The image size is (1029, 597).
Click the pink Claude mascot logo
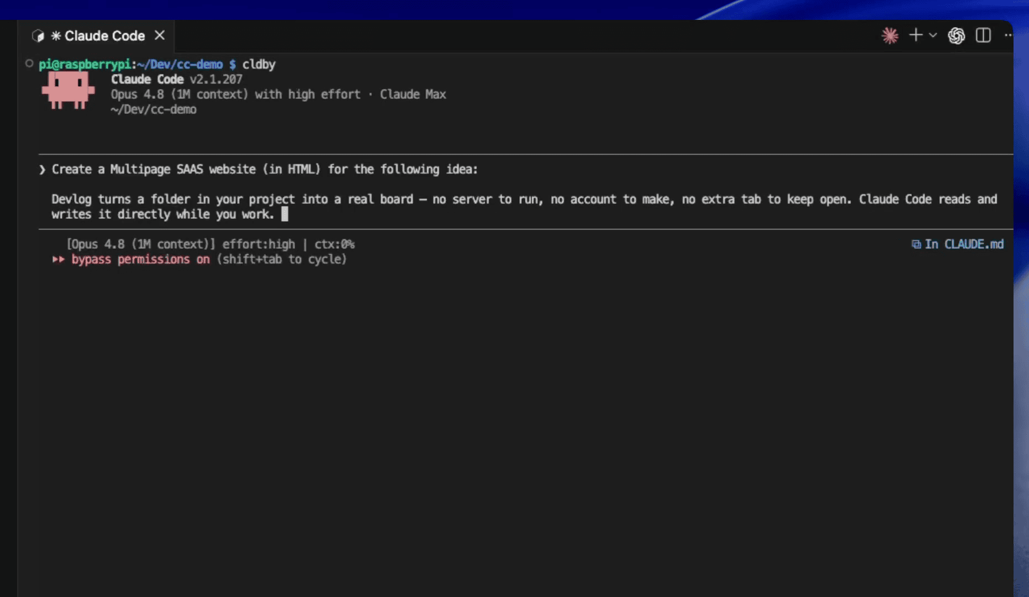68,90
